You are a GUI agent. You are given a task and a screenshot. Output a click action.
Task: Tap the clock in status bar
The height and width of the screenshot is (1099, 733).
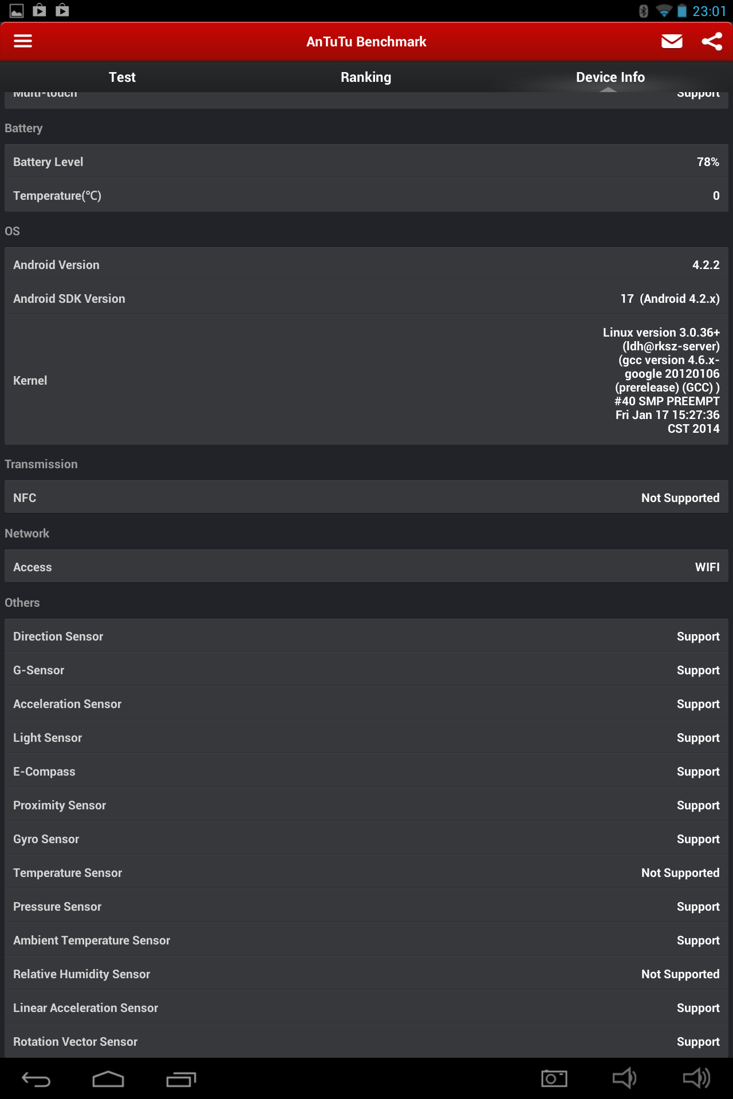pyautogui.click(x=709, y=11)
